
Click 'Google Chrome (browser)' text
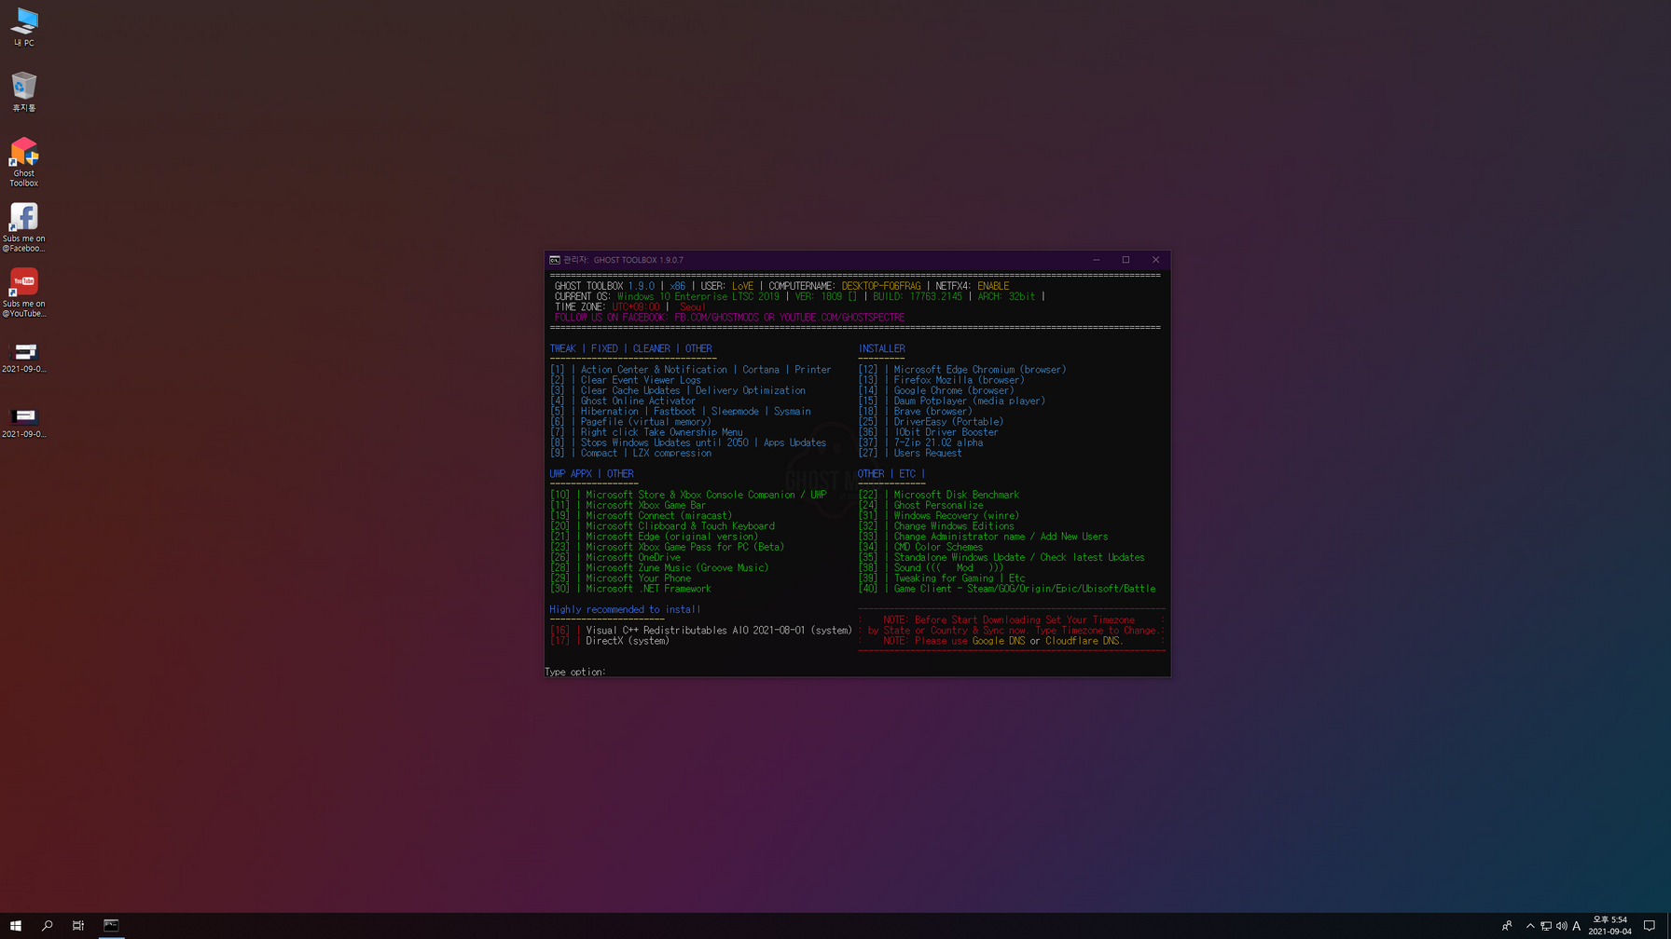(x=954, y=390)
